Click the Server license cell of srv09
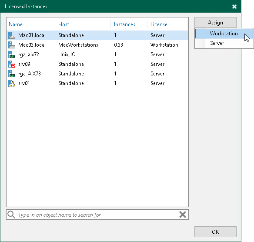 (157, 64)
